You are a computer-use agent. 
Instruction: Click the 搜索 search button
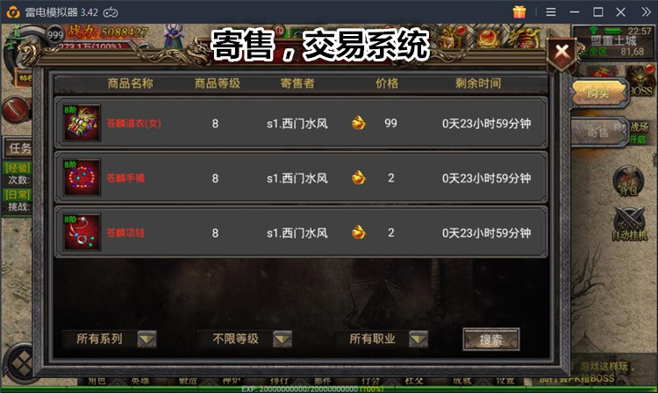tap(491, 339)
